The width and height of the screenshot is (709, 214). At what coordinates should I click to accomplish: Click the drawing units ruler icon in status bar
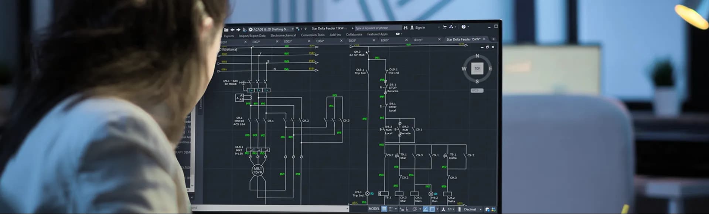point(459,209)
